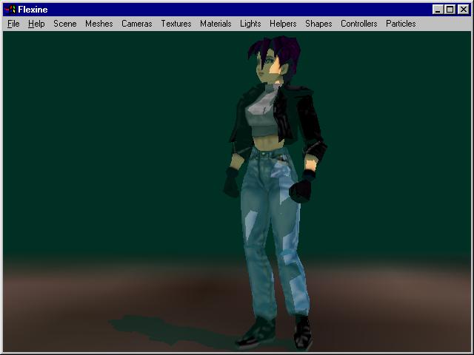The width and height of the screenshot is (474, 355).
Task: Open the Materials menu
Action: [x=216, y=24]
